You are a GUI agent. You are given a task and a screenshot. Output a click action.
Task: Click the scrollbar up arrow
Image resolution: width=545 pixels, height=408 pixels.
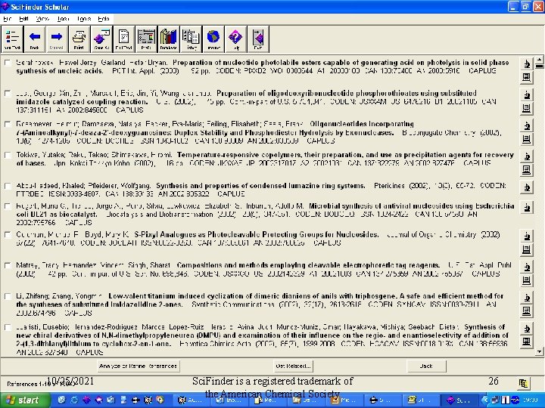point(539,59)
